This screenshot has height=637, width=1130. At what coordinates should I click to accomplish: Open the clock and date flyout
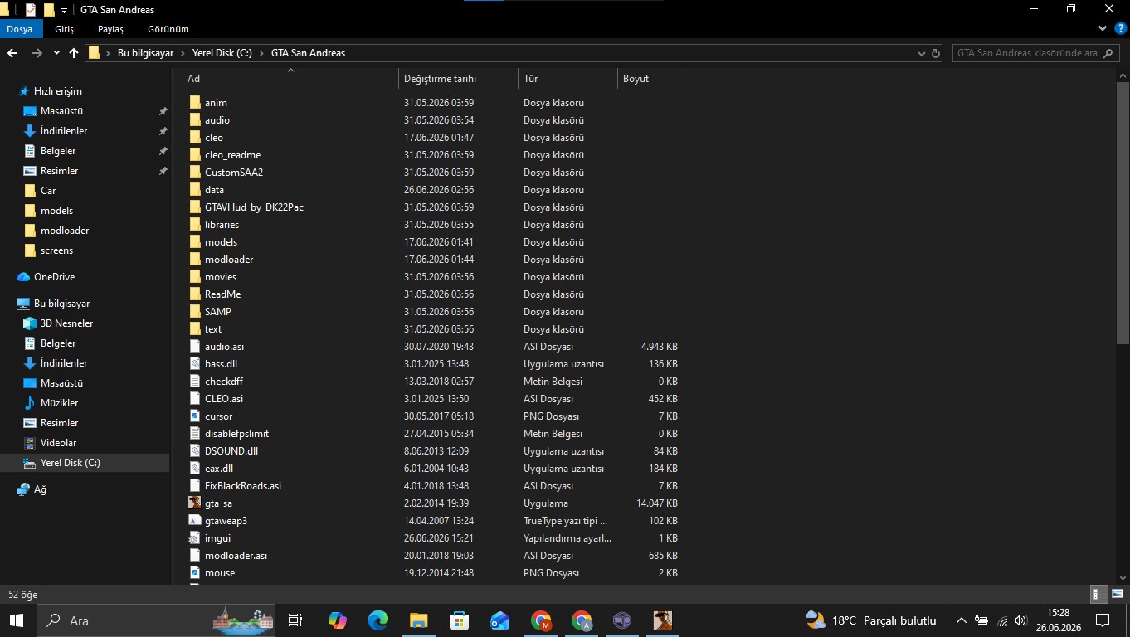tap(1058, 620)
